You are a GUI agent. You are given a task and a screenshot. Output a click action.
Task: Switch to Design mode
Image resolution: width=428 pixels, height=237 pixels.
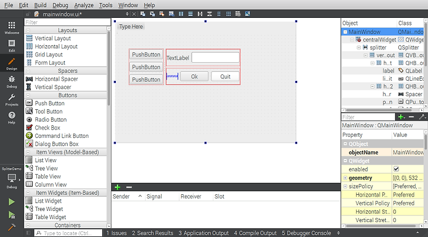(x=11, y=64)
